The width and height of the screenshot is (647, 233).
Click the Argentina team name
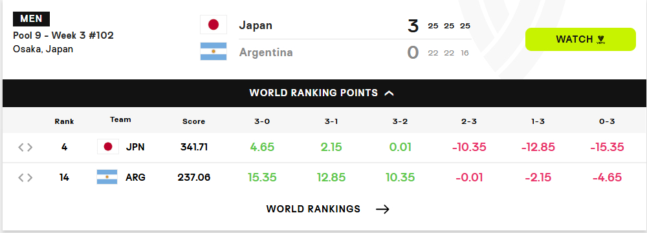pos(266,52)
